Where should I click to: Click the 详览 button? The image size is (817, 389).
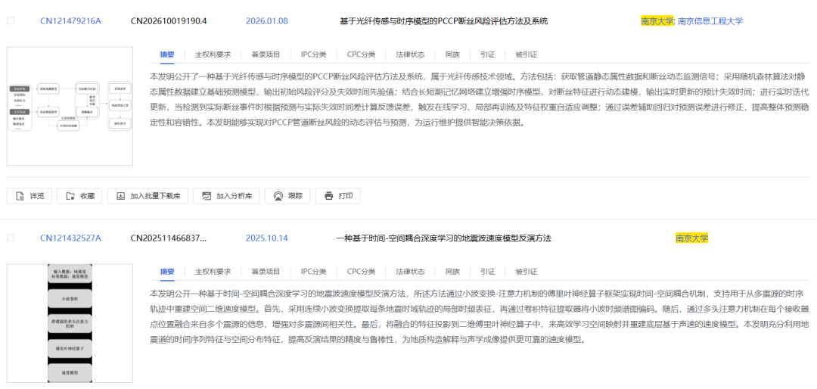pos(30,196)
